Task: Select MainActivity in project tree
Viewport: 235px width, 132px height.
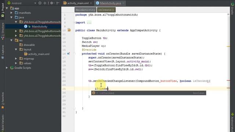Action: [40, 26]
